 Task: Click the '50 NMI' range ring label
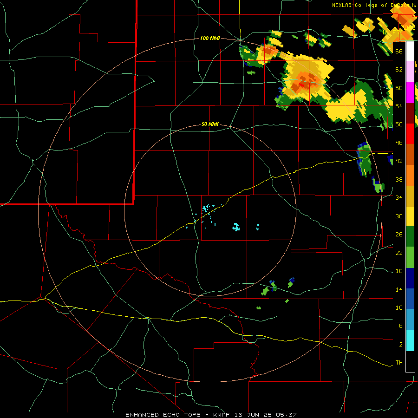click(210, 124)
